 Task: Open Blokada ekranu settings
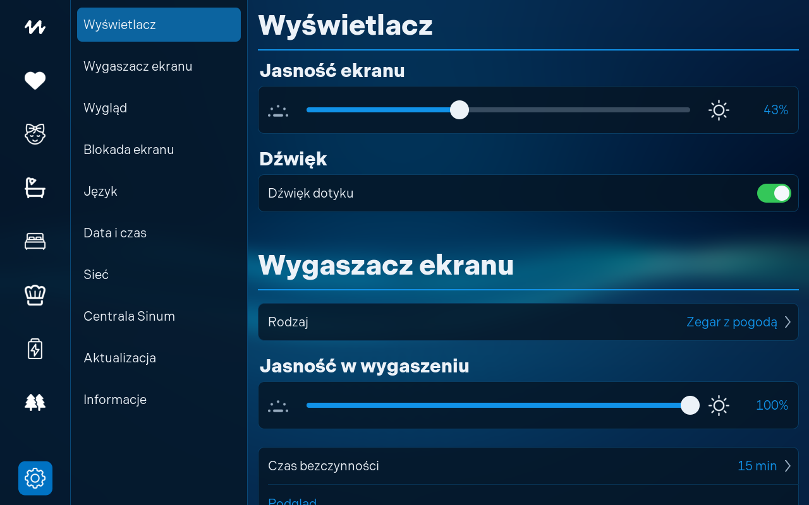159,150
